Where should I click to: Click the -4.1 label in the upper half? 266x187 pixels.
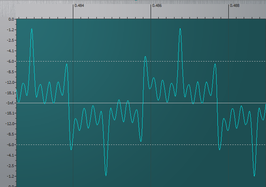[11, 51]
